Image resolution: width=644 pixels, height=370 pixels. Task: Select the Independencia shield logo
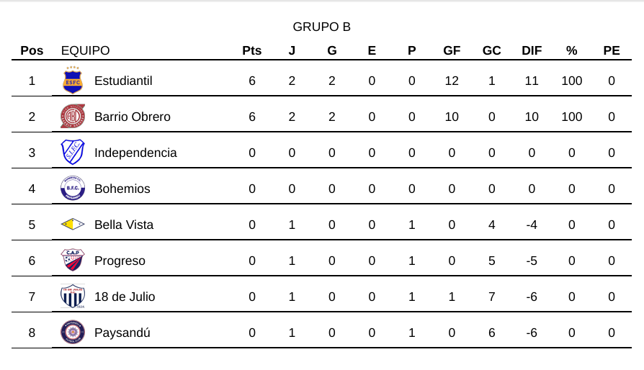tap(73, 152)
